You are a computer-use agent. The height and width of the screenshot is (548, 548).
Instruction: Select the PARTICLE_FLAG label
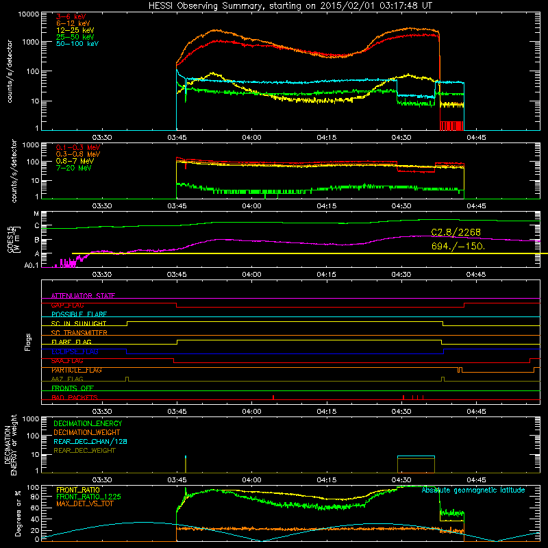pyautogui.click(x=77, y=370)
